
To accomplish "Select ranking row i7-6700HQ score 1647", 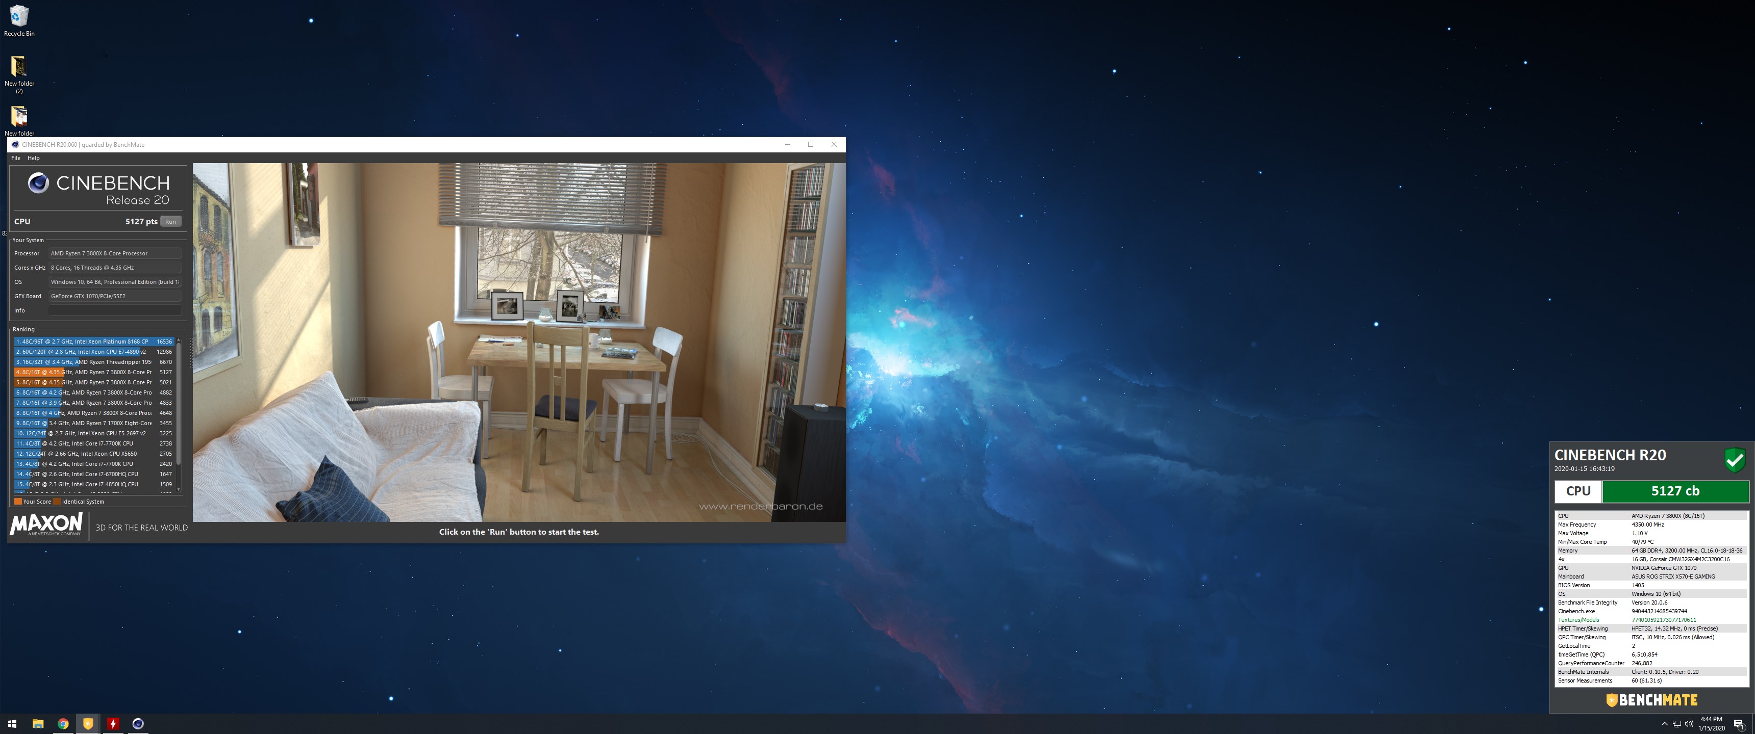I will (x=94, y=475).
